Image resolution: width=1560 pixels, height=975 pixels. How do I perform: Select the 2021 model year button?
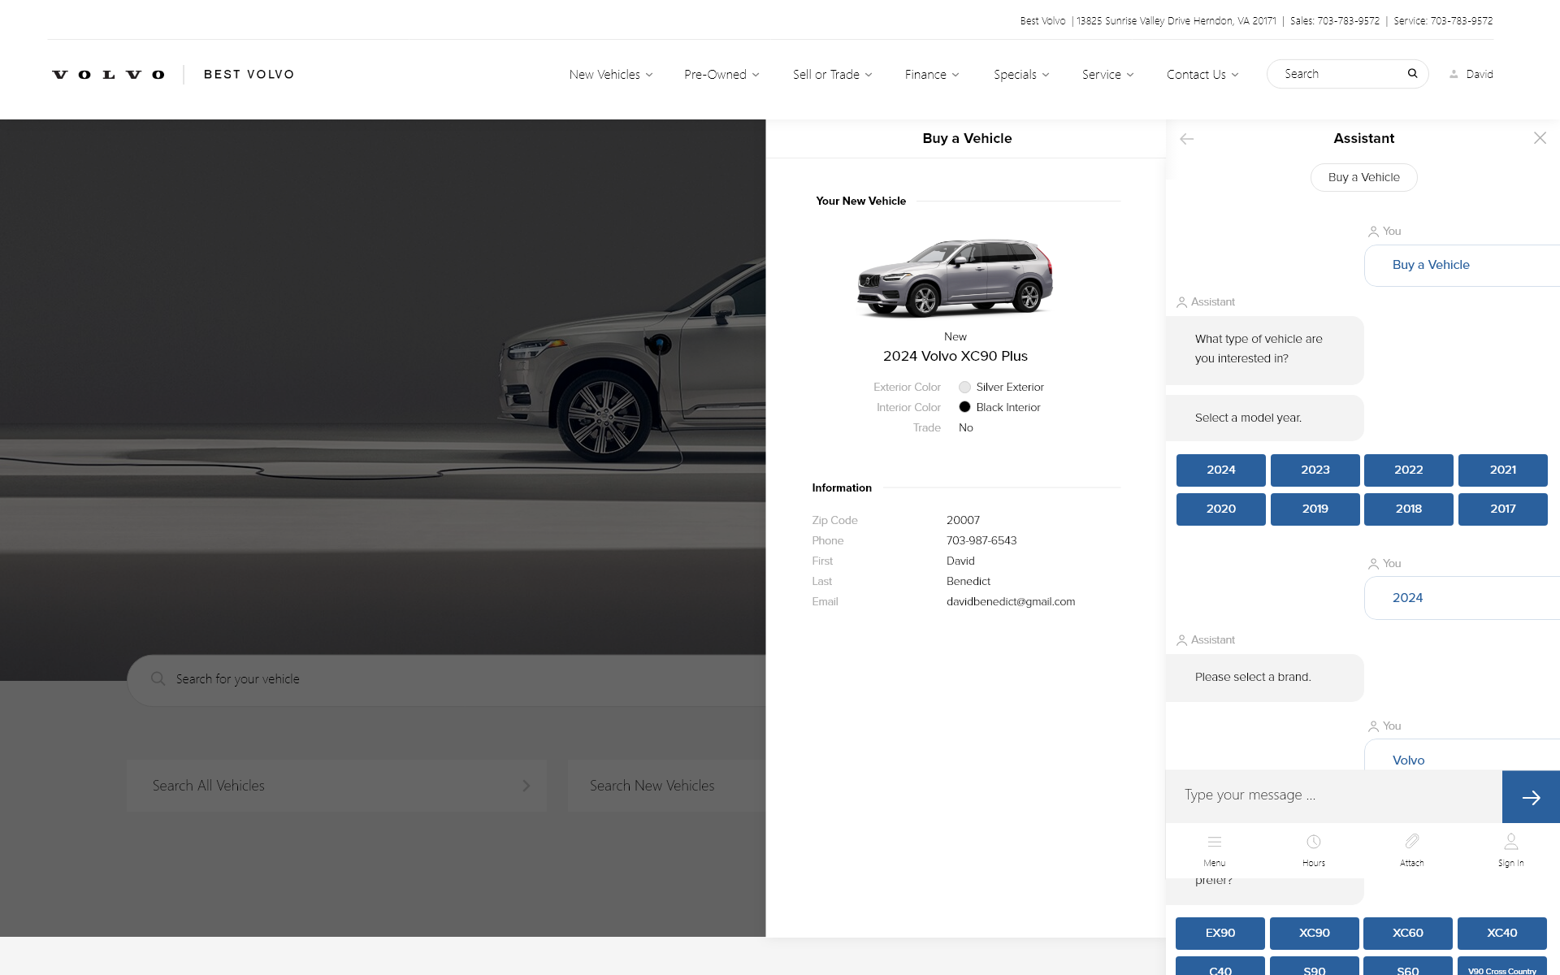[1503, 470]
